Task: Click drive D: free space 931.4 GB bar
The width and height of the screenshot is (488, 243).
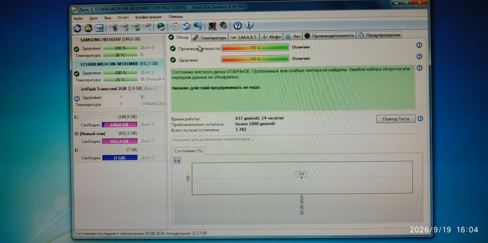Action: [x=120, y=141]
